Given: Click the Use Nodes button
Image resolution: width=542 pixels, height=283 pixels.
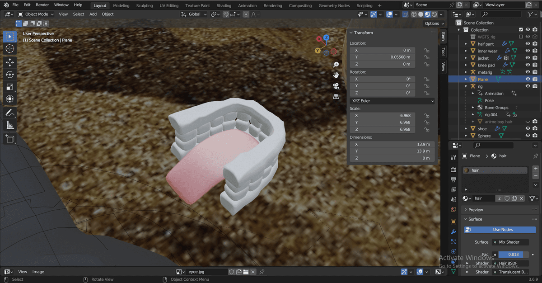Looking at the screenshot, I should click(x=502, y=230).
